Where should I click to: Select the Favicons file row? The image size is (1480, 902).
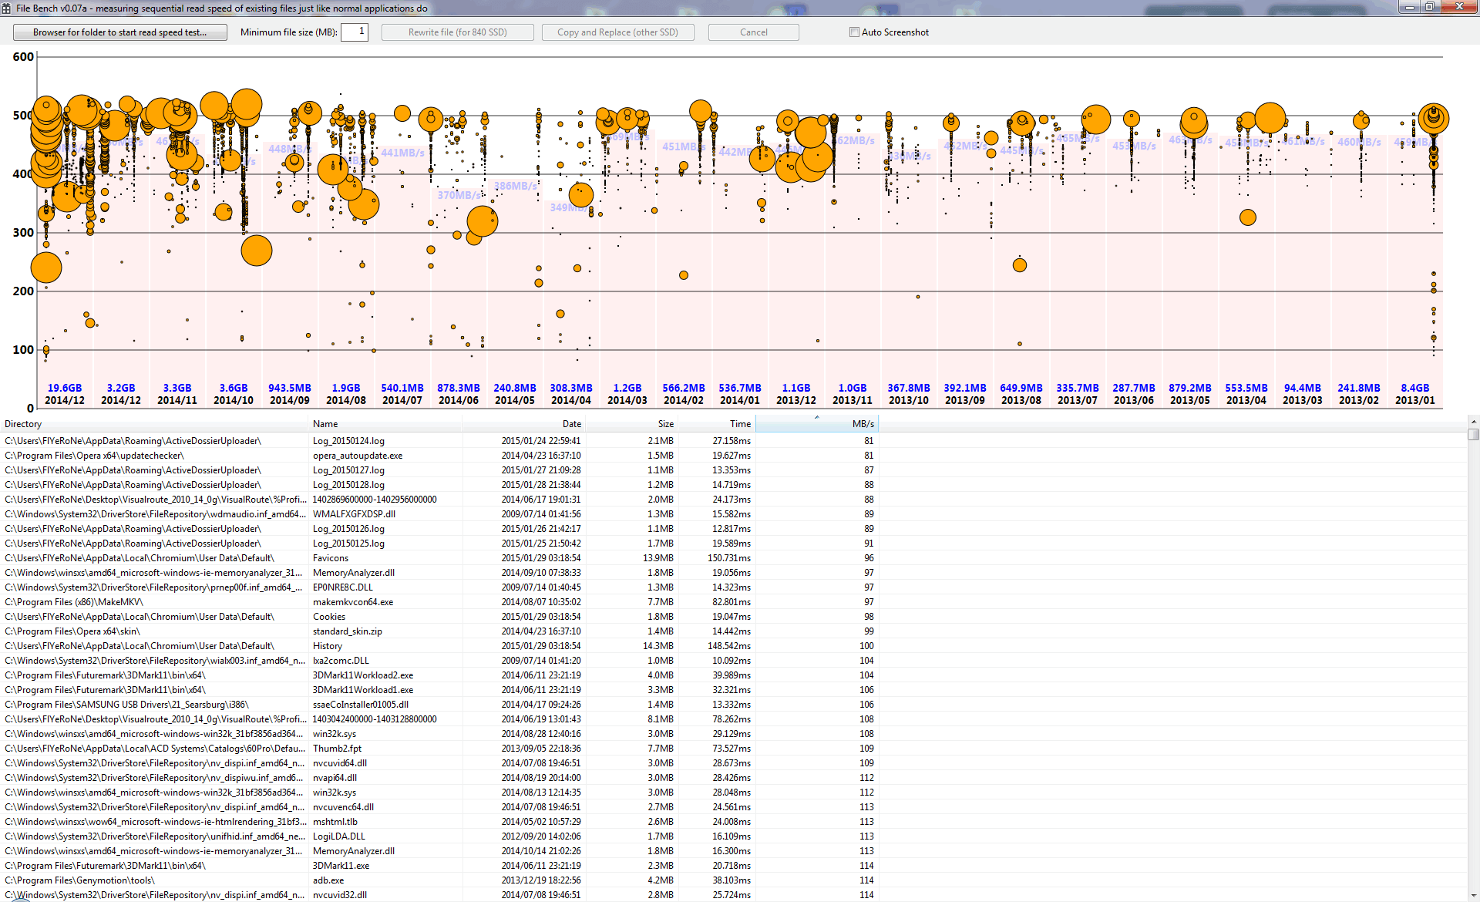[x=330, y=558]
